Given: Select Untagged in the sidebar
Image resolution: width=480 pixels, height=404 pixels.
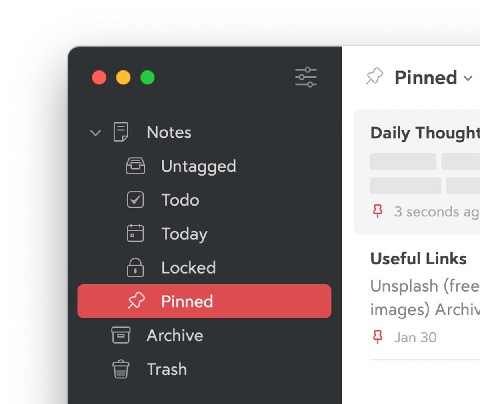Looking at the screenshot, I should 198,166.
